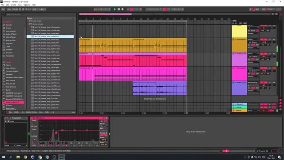Select Audio Effects category in browser
This screenshot has width=284, height=160.
pos(11,34)
